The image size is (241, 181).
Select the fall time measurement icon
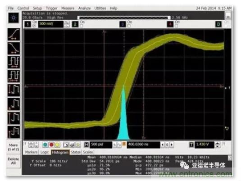click(x=14, y=48)
